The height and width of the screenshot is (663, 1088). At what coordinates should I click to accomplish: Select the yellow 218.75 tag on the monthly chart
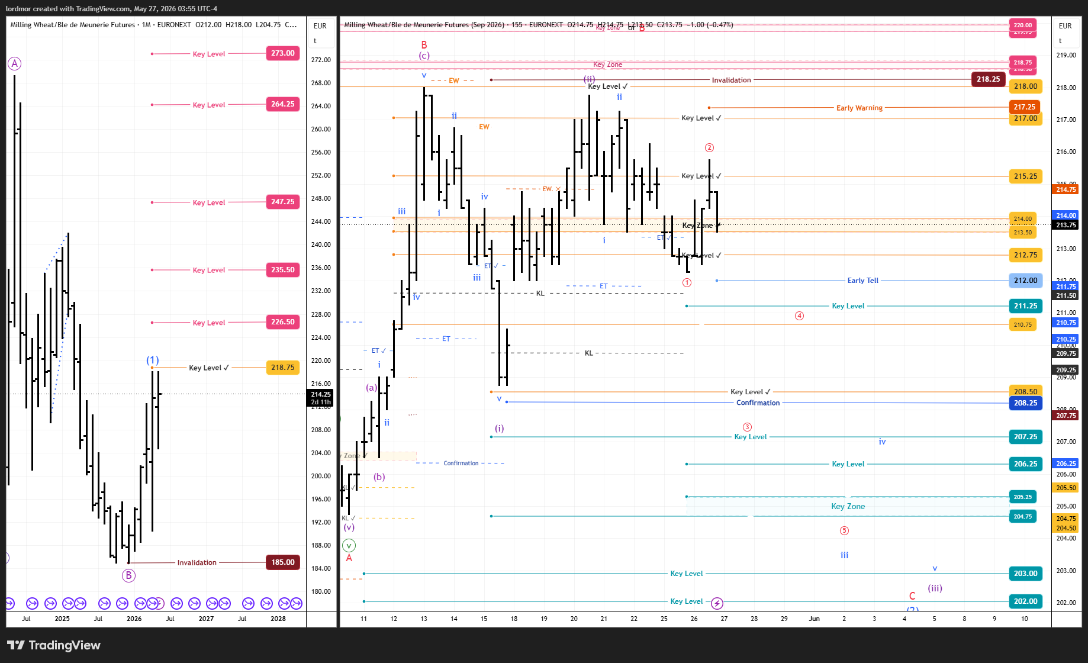click(283, 368)
